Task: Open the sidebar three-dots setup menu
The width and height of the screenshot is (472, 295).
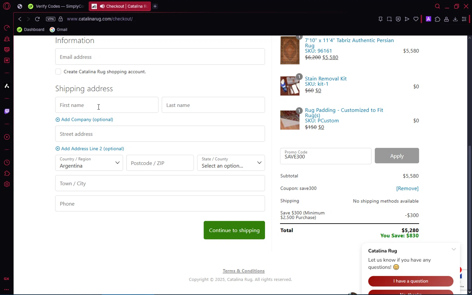Action: point(7,290)
